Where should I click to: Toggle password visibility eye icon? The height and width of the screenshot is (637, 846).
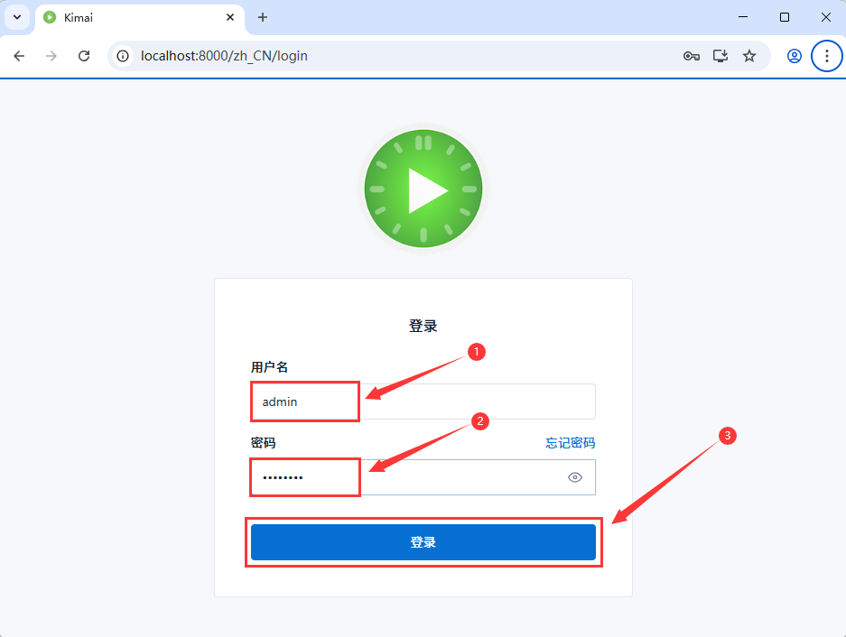pyautogui.click(x=575, y=477)
